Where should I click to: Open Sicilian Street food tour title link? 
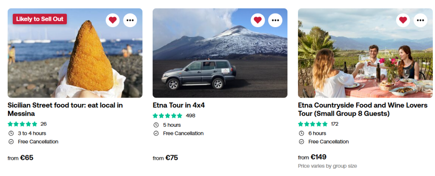(x=65, y=109)
